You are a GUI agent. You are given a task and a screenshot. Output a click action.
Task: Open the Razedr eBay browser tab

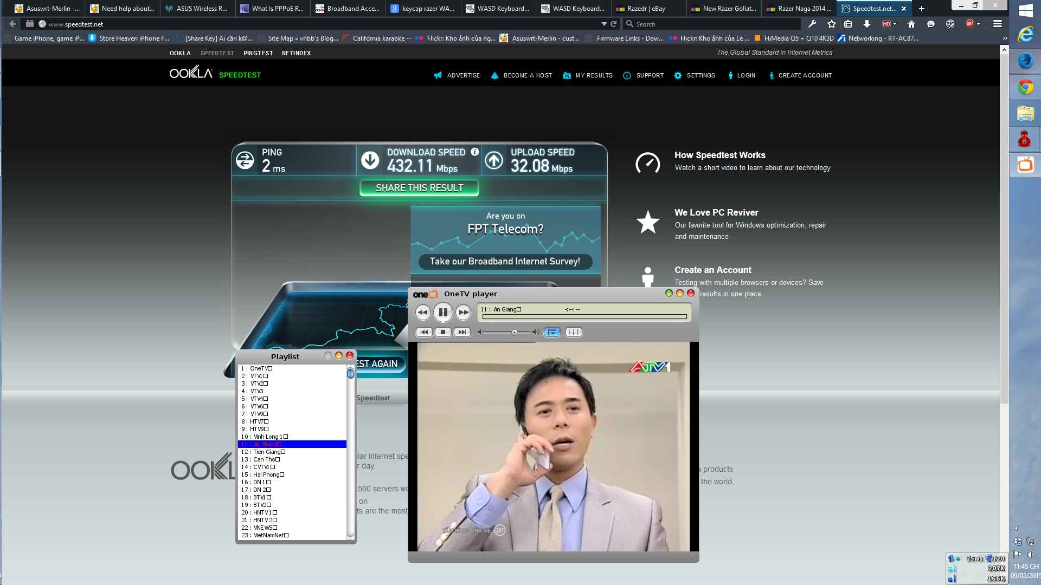coord(648,9)
